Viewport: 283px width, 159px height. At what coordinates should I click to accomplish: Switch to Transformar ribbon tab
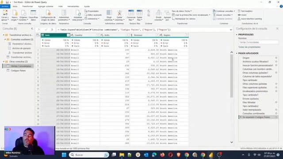click(27, 6)
